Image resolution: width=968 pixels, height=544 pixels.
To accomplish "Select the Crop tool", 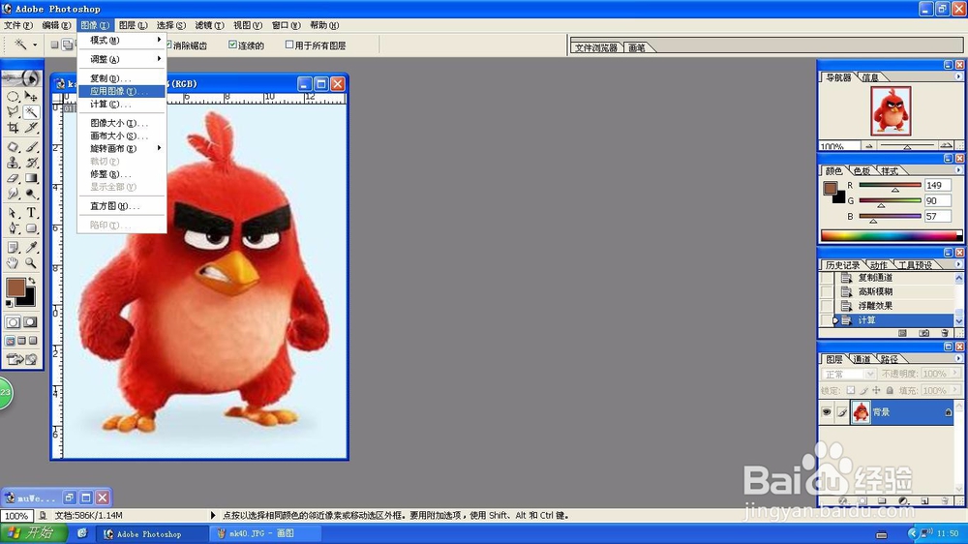I will coord(13,128).
